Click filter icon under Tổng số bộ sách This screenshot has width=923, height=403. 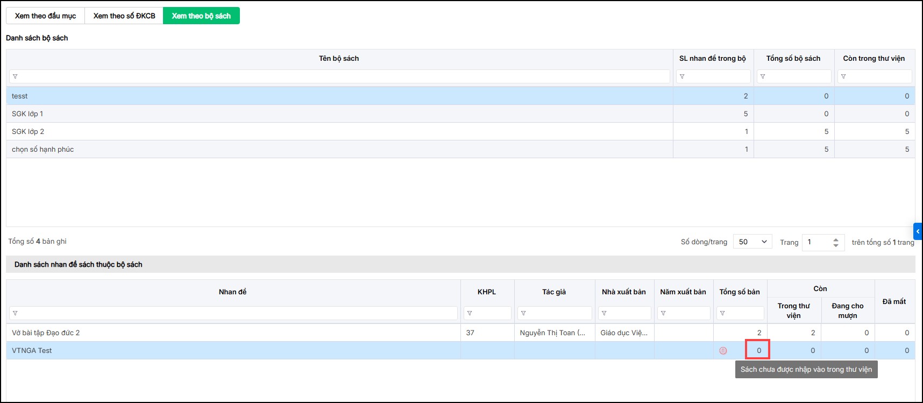(763, 76)
